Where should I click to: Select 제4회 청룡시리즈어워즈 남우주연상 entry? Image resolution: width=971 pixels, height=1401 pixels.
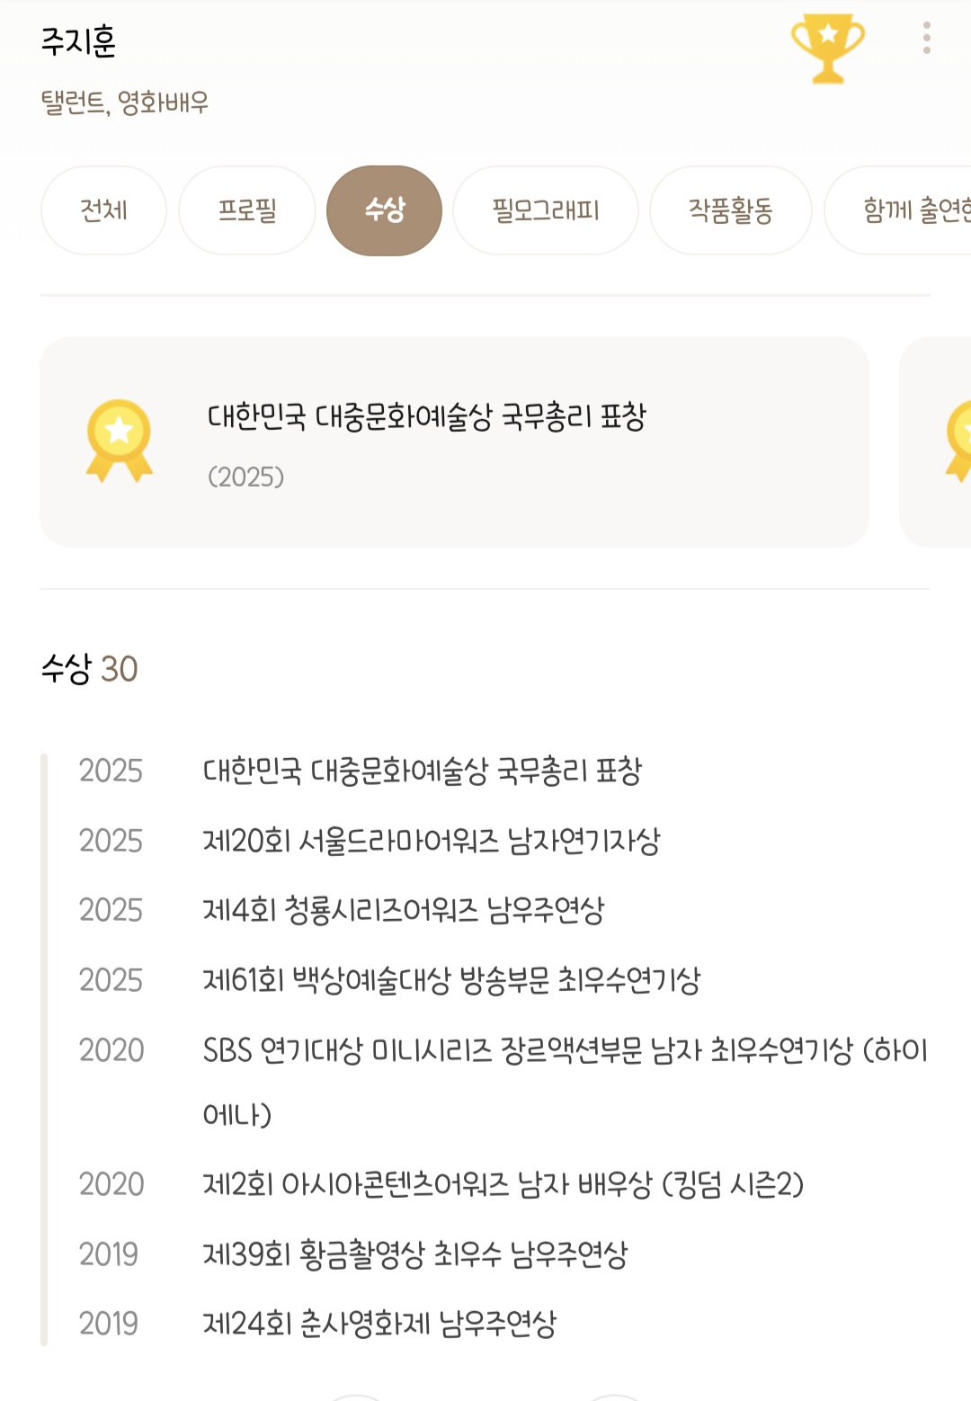[x=404, y=910]
